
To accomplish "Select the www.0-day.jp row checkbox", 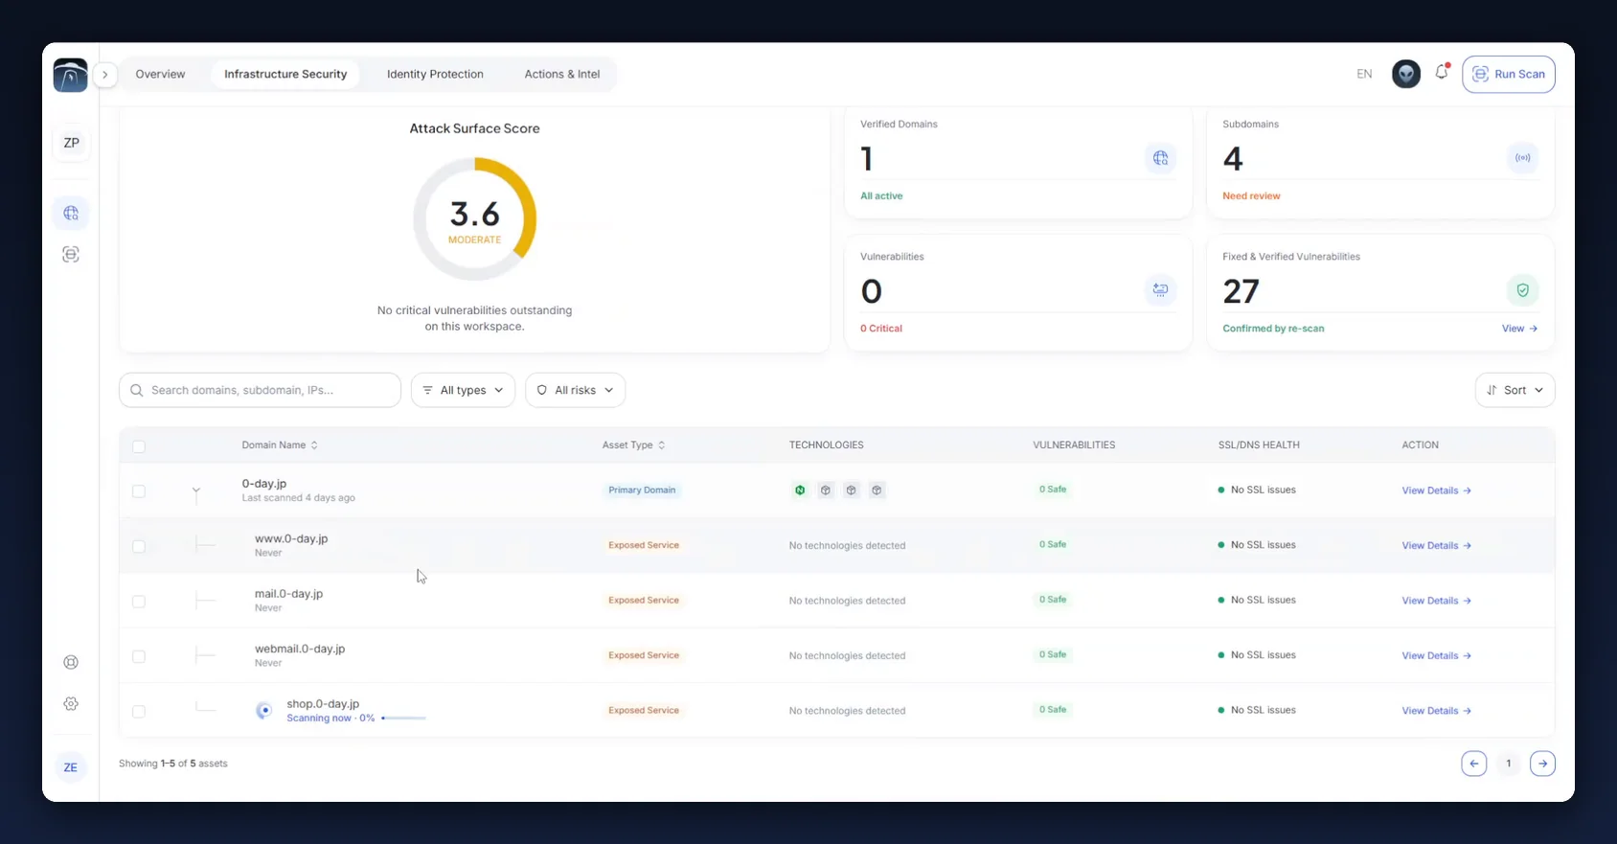I will (x=139, y=546).
